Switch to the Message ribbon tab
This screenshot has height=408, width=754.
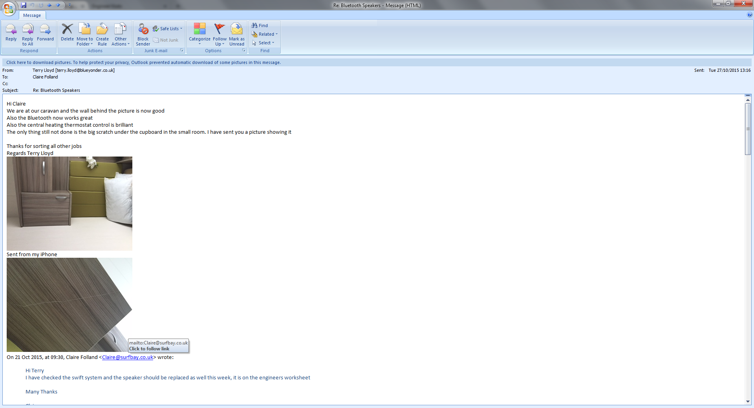click(x=32, y=15)
